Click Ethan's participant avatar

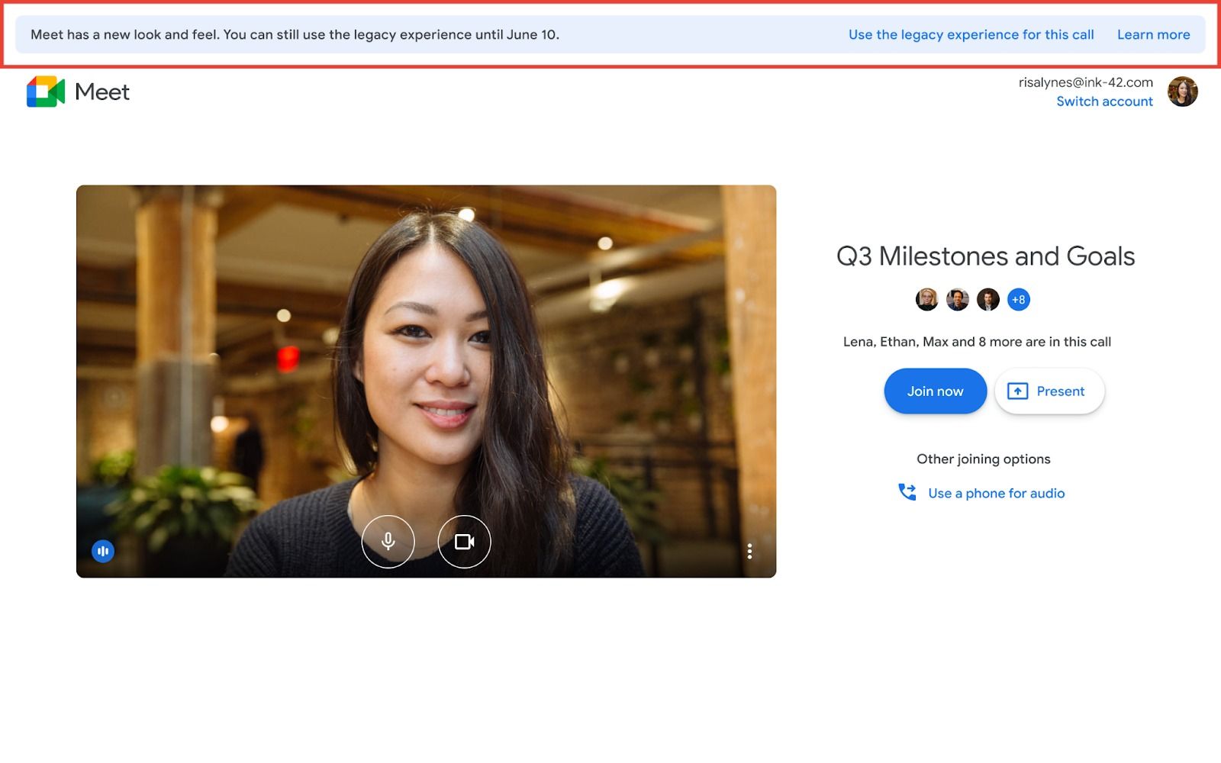coord(958,300)
